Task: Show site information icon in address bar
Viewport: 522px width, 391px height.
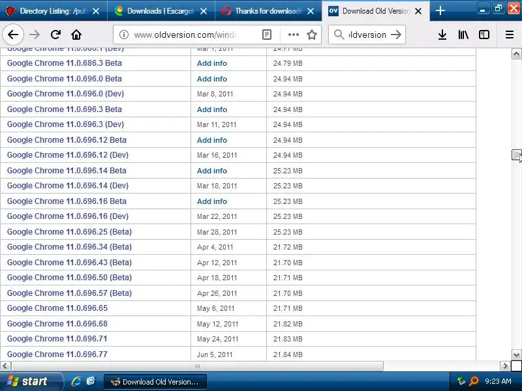Action: point(124,35)
